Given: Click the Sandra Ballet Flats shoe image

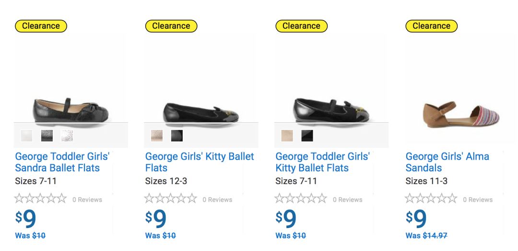Looking at the screenshot, I should point(71,110).
